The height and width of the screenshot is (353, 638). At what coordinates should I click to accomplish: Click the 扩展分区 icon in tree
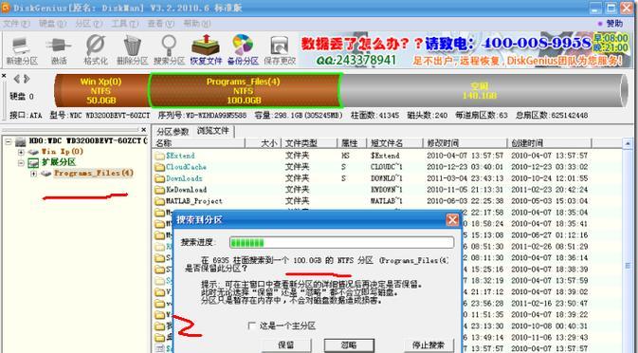[x=33, y=163]
